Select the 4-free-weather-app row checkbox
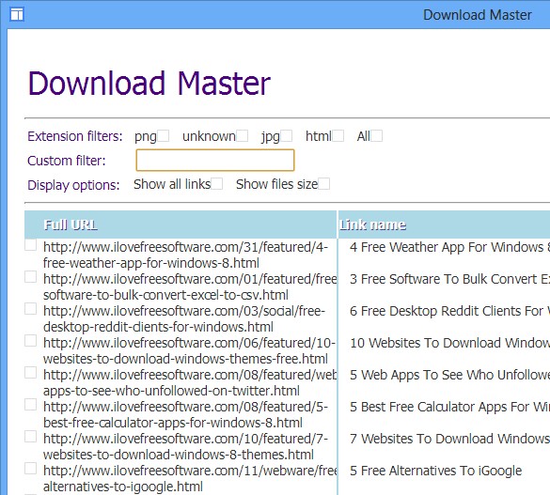This screenshot has height=495, width=550. click(30, 245)
